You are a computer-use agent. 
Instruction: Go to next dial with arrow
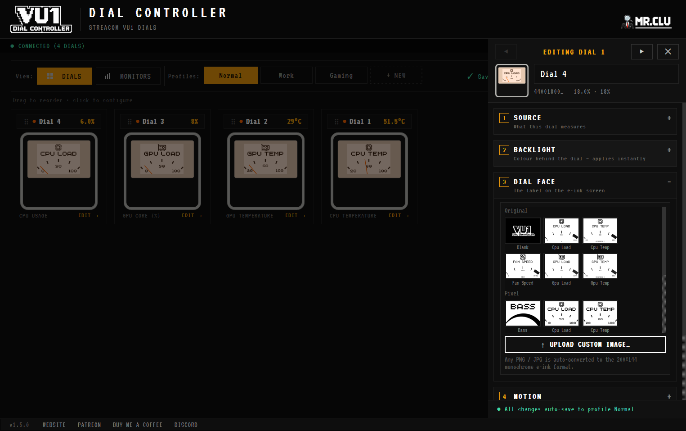pyautogui.click(x=641, y=52)
